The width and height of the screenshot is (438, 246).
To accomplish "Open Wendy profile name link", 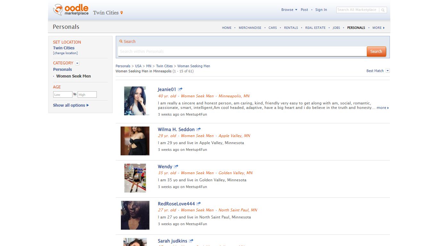I will tap(165, 167).
